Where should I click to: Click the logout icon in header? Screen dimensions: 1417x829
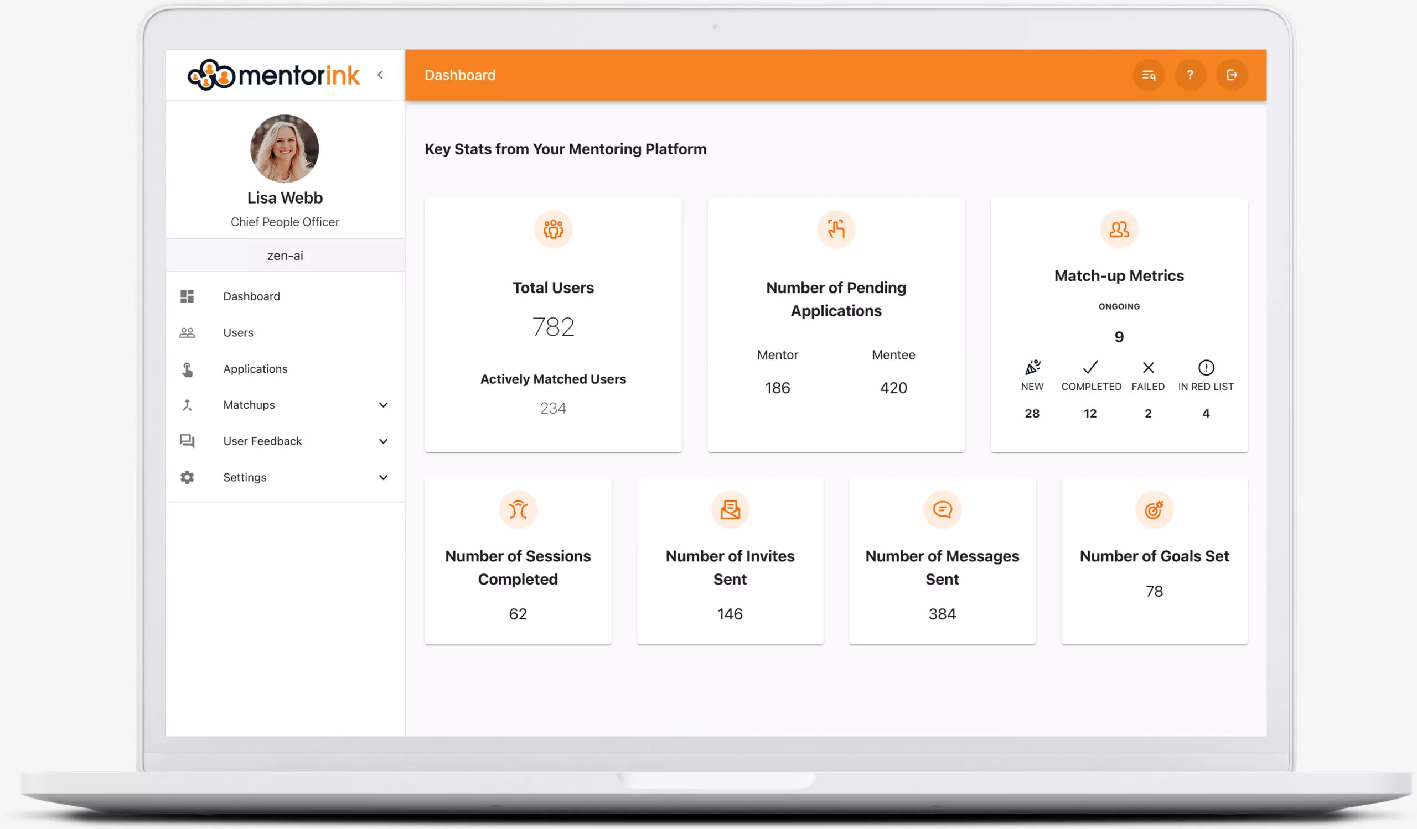(1232, 75)
